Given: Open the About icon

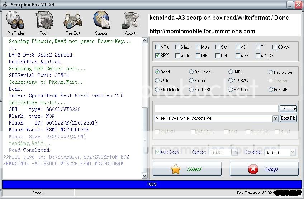Looking at the screenshot, I should point(130,20).
